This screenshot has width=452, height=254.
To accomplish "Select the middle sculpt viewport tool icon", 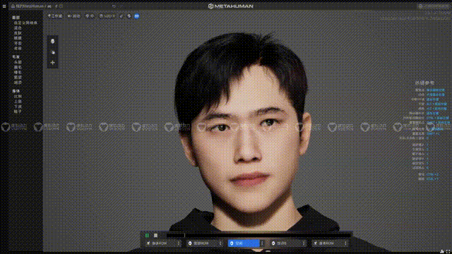I will click(x=52, y=52).
